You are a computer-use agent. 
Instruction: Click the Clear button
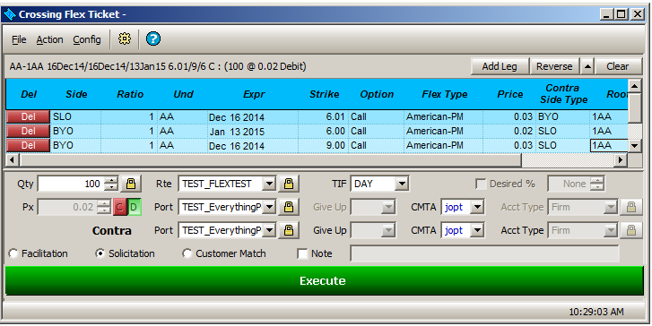[x=618, y=66]
